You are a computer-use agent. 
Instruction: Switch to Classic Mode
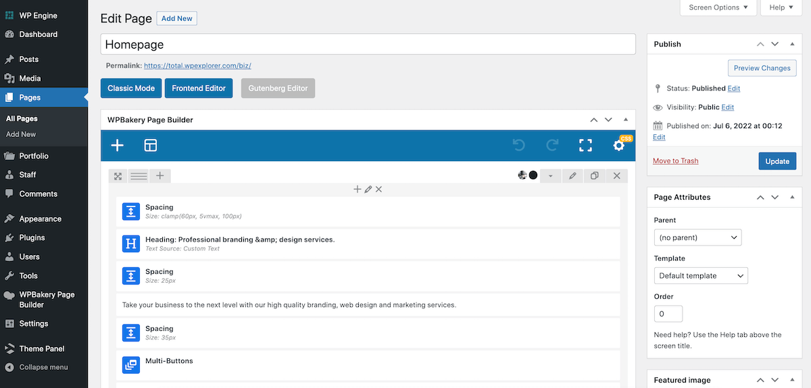131,88
